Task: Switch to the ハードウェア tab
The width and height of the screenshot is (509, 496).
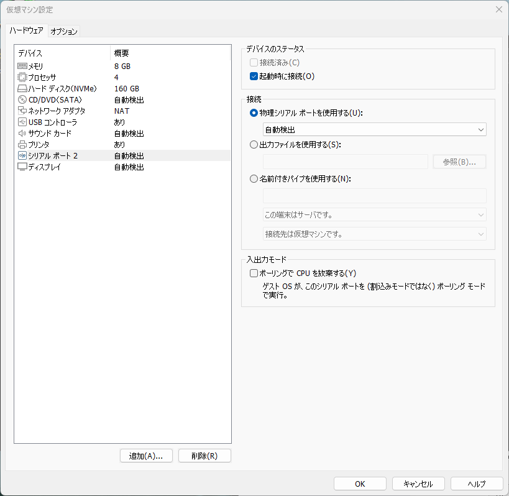Action: [26, 30]
